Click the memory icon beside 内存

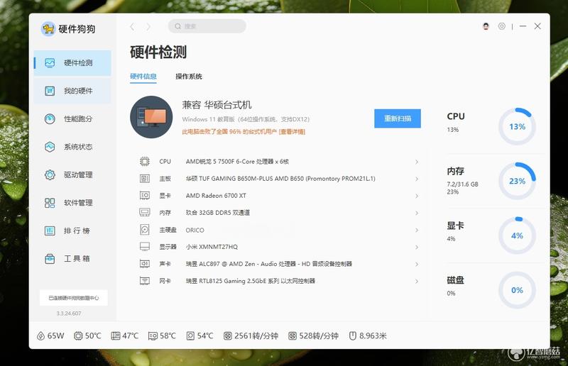(x=145, y=213)
